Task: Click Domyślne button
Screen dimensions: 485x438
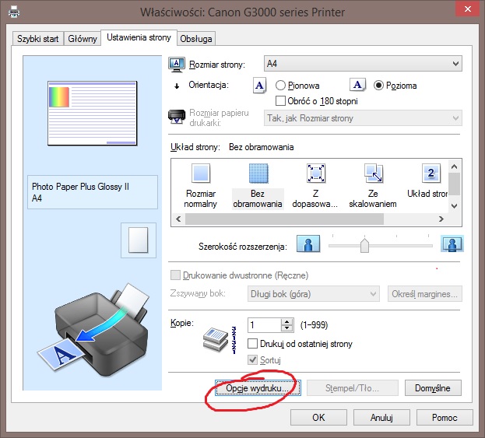Action: pos(433,388)
